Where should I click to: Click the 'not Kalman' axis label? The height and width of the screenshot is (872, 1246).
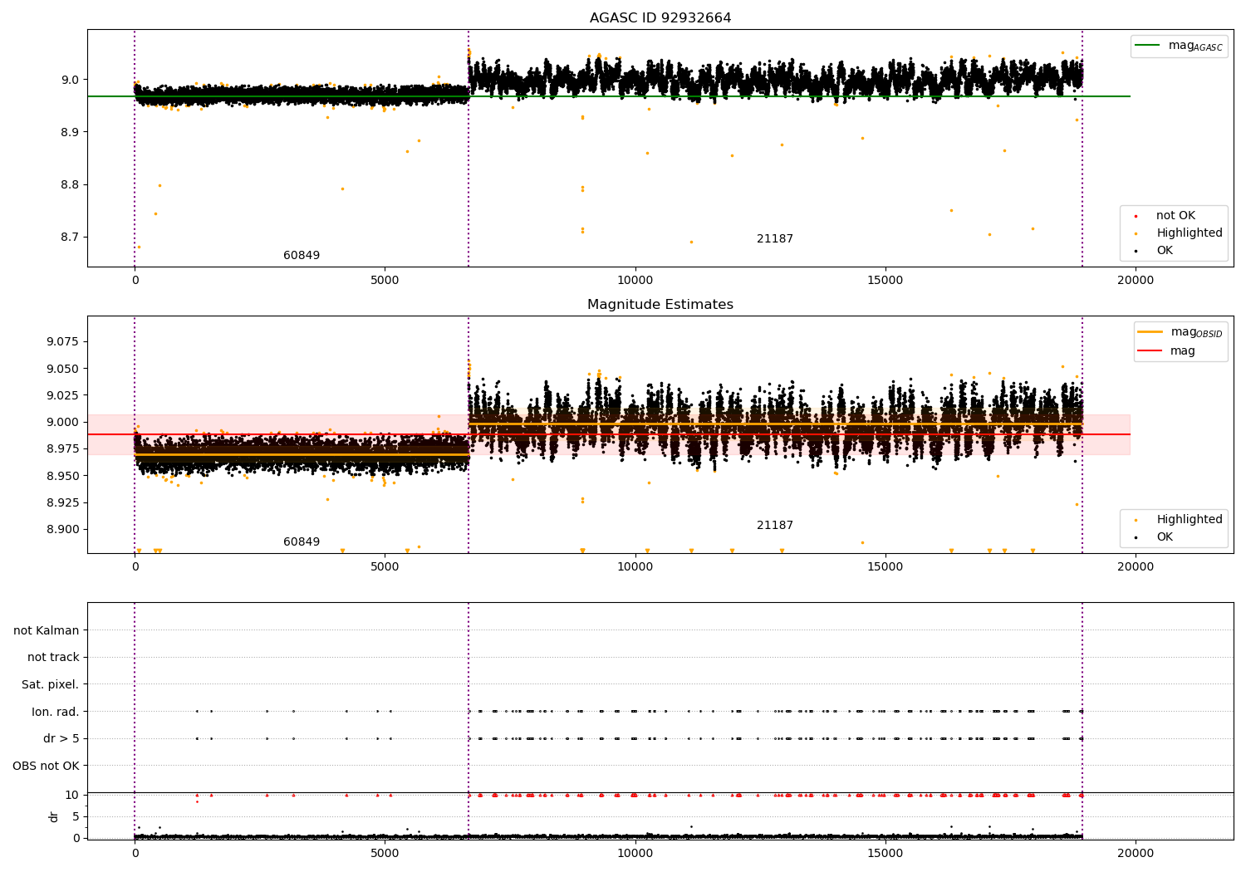47,630
